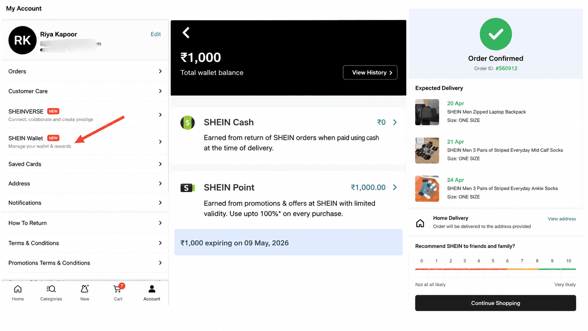Click Edit next to Riya Kapoor

pos(156,34)
